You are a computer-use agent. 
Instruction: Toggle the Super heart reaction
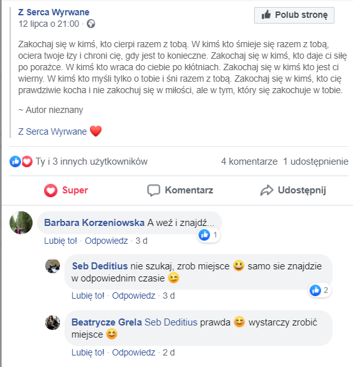[x=66, y=190]
